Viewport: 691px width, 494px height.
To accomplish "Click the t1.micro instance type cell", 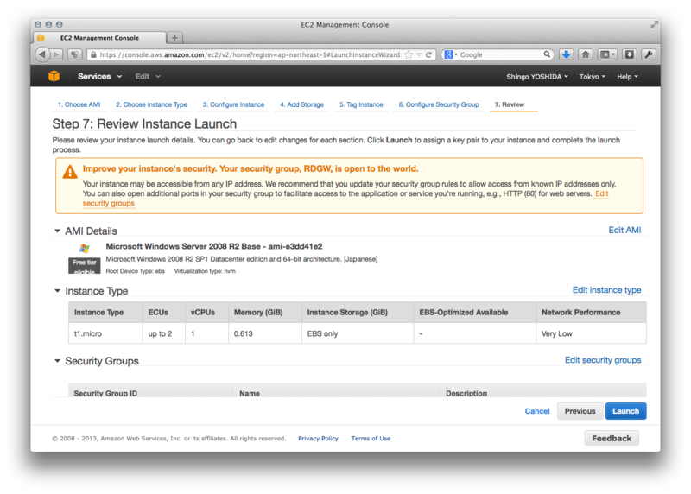I will coord(105,333).
